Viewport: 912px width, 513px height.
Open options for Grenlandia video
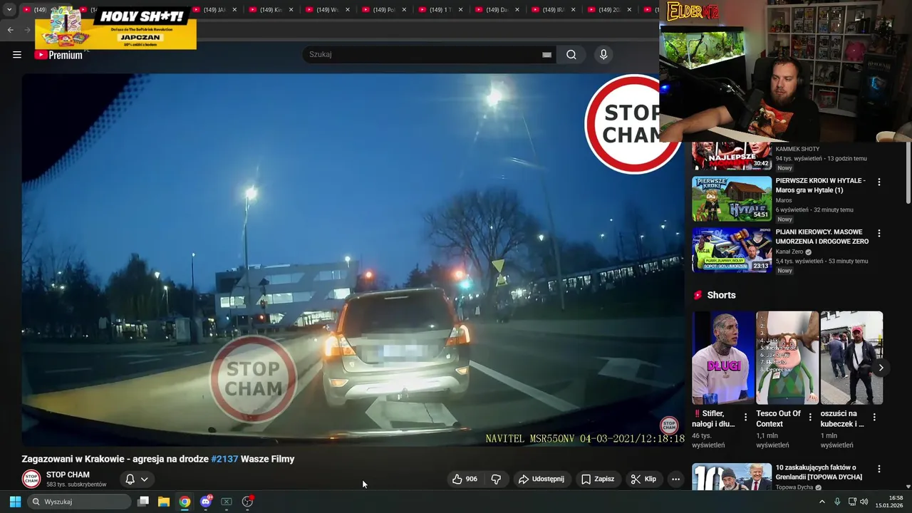(879, 470)
